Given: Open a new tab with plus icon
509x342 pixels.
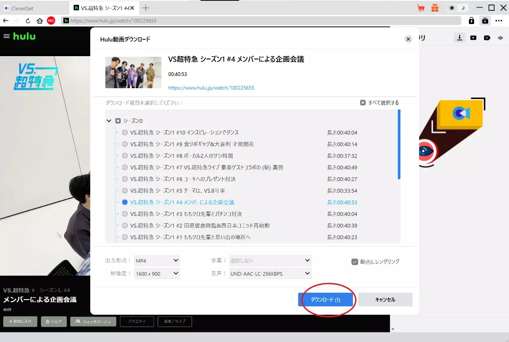Looking at the screenshot, I should pyautogui.click(x=146, y=8).
